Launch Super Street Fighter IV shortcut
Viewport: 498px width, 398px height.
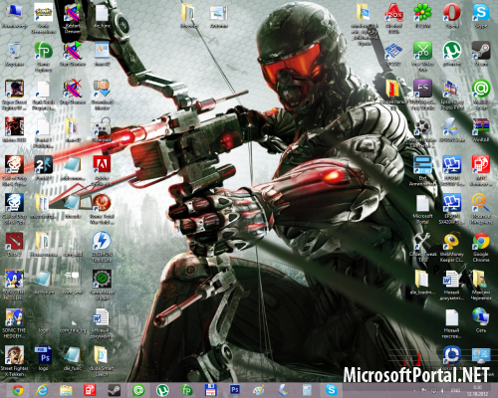pos(14,94)
